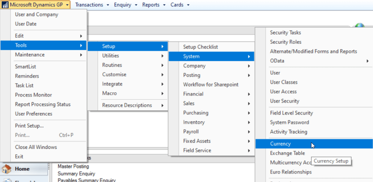Choose Security Roles entry
This screenshot has height=182, width=373.
coord(285,42)
